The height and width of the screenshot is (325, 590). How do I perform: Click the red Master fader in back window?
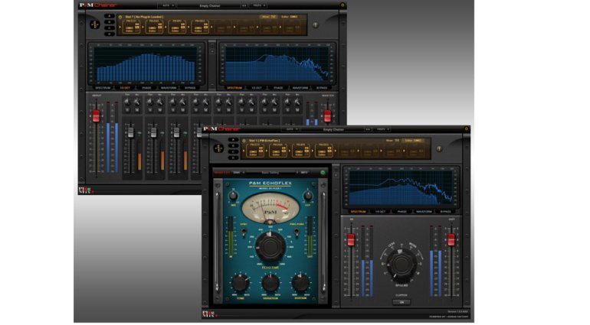click(x=327, y=115)
